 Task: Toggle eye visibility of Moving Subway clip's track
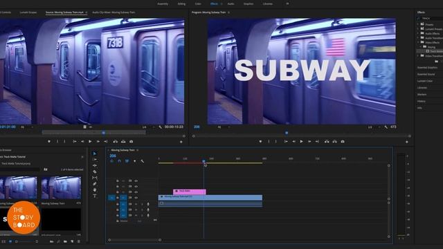[x=136, y=198]
